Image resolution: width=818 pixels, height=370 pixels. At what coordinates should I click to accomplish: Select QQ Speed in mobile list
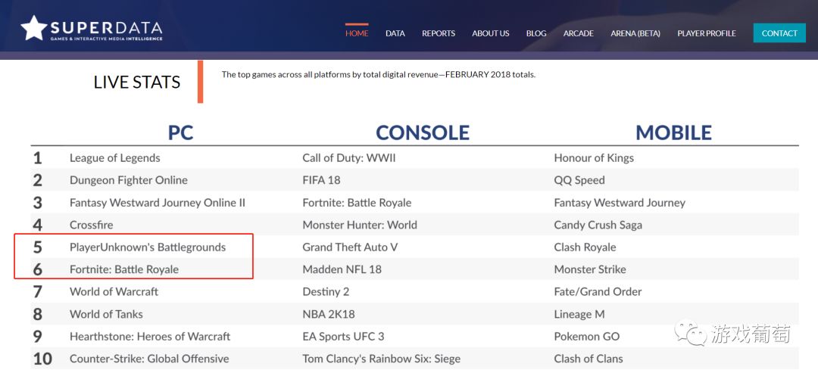(x=579, y=180)
